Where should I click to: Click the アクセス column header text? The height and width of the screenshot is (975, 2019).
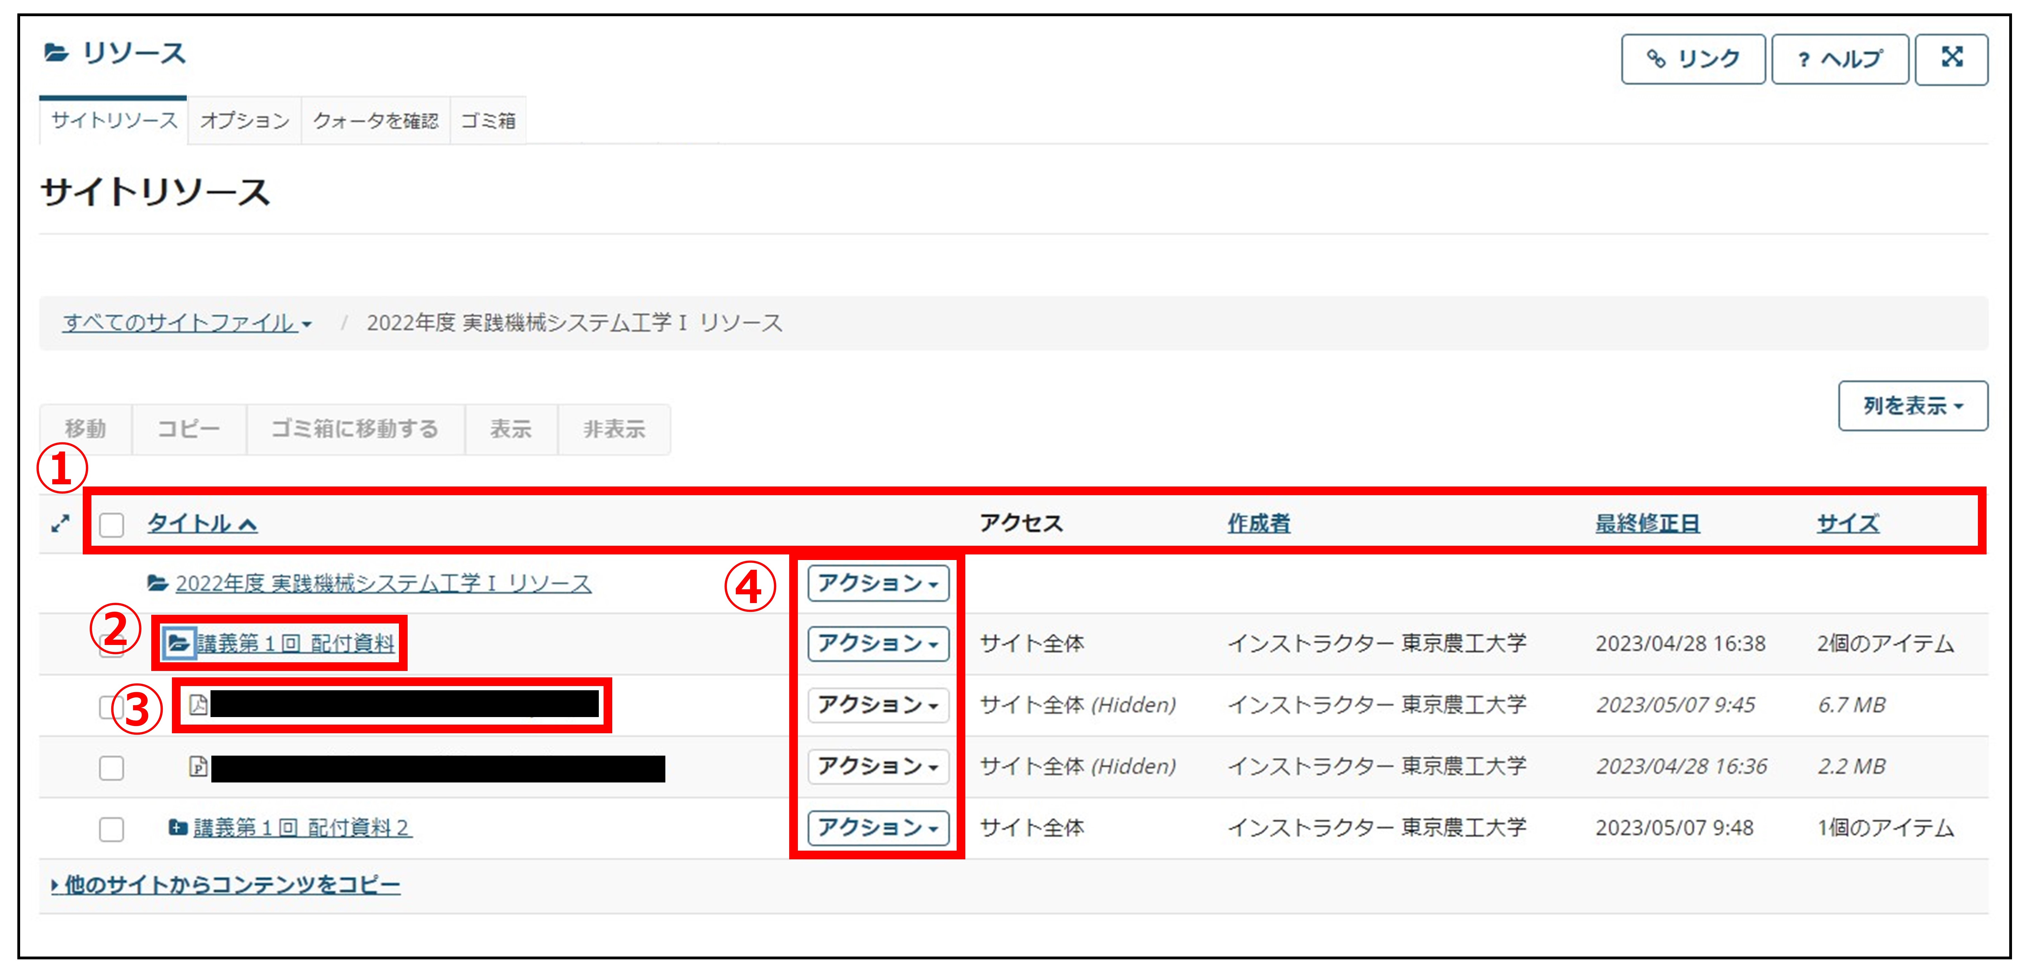coord(1021,524)
